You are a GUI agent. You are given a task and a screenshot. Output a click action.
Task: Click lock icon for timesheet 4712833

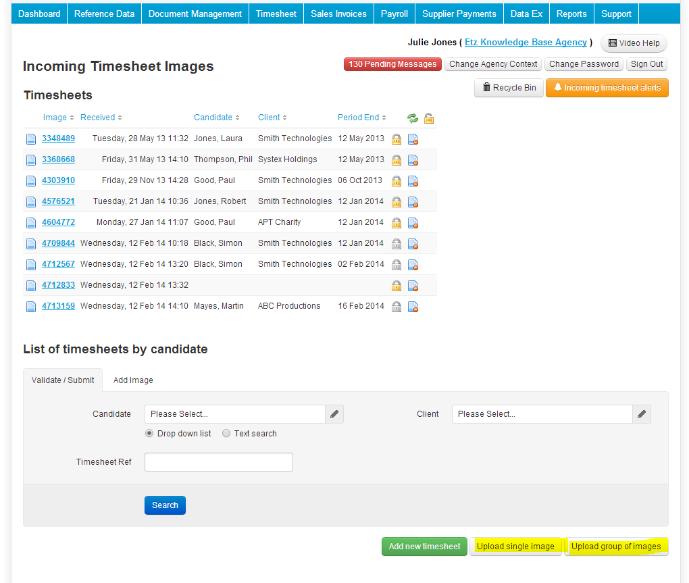pyautogui.click(x=397, y=286)
